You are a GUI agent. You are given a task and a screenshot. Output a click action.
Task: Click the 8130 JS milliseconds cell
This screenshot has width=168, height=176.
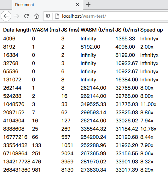[67, 170]
